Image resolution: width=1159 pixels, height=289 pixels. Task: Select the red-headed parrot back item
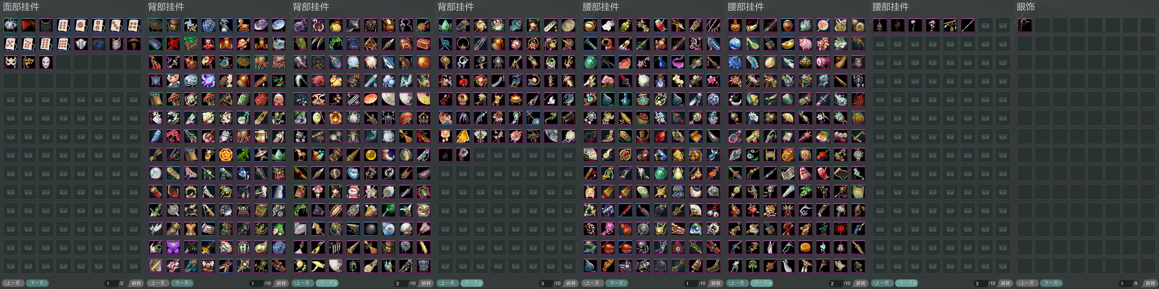[x=208, y=62]
